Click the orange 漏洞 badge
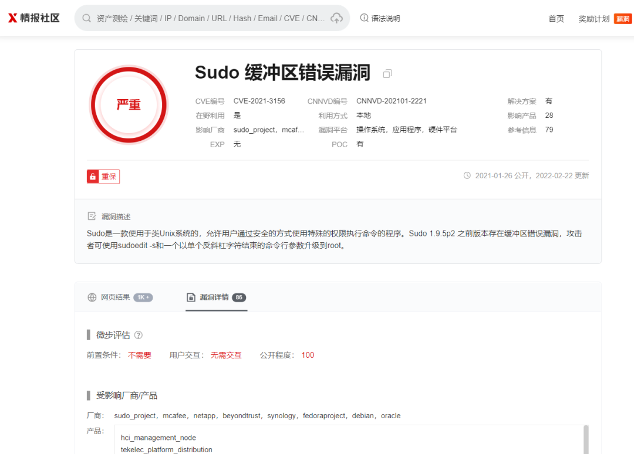 pyautogui.click(x=623, y=19)
